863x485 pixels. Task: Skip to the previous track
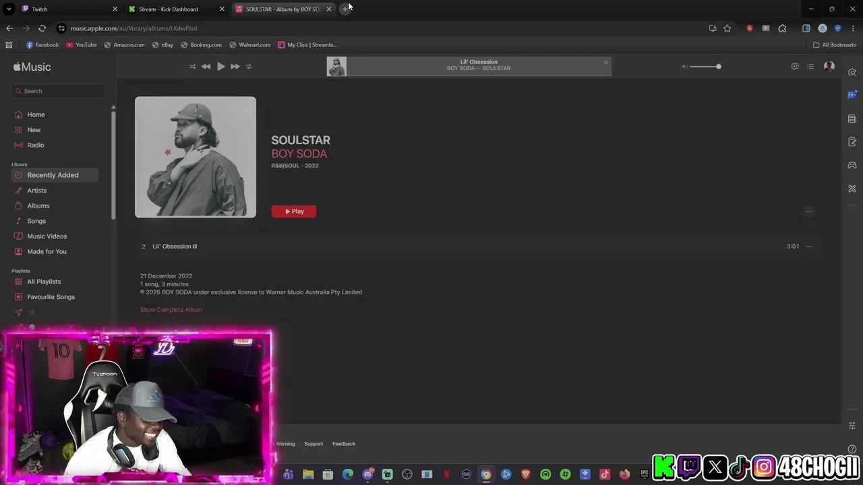(206, 67)
